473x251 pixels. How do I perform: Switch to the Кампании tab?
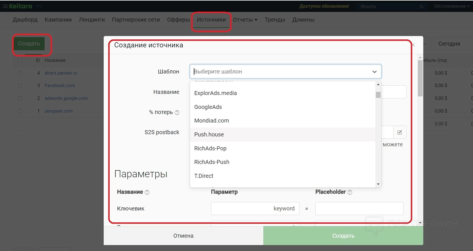coord(58,20)
